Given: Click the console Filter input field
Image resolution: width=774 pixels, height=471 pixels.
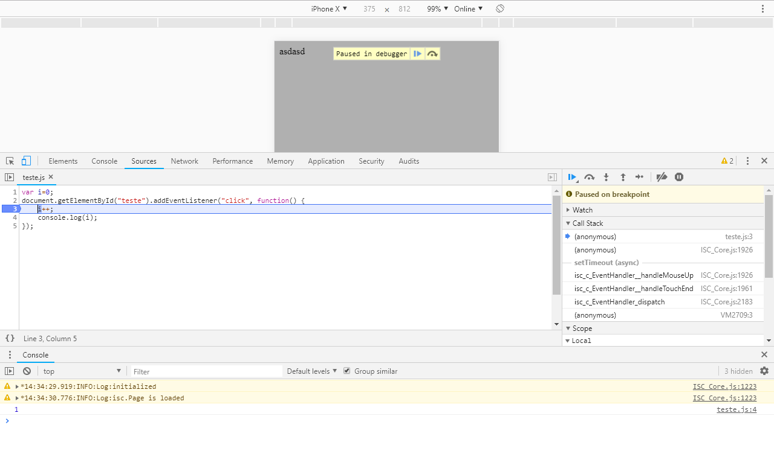Looking at the screenshot, I should (x=206, y=371).
